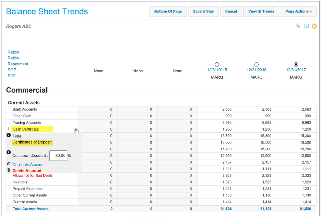Image resolution: width=321 pixels, height=217 pixels.
Task: Click the Other Current Assets row label
Action: pyautogui.click(x=30, y=195)
